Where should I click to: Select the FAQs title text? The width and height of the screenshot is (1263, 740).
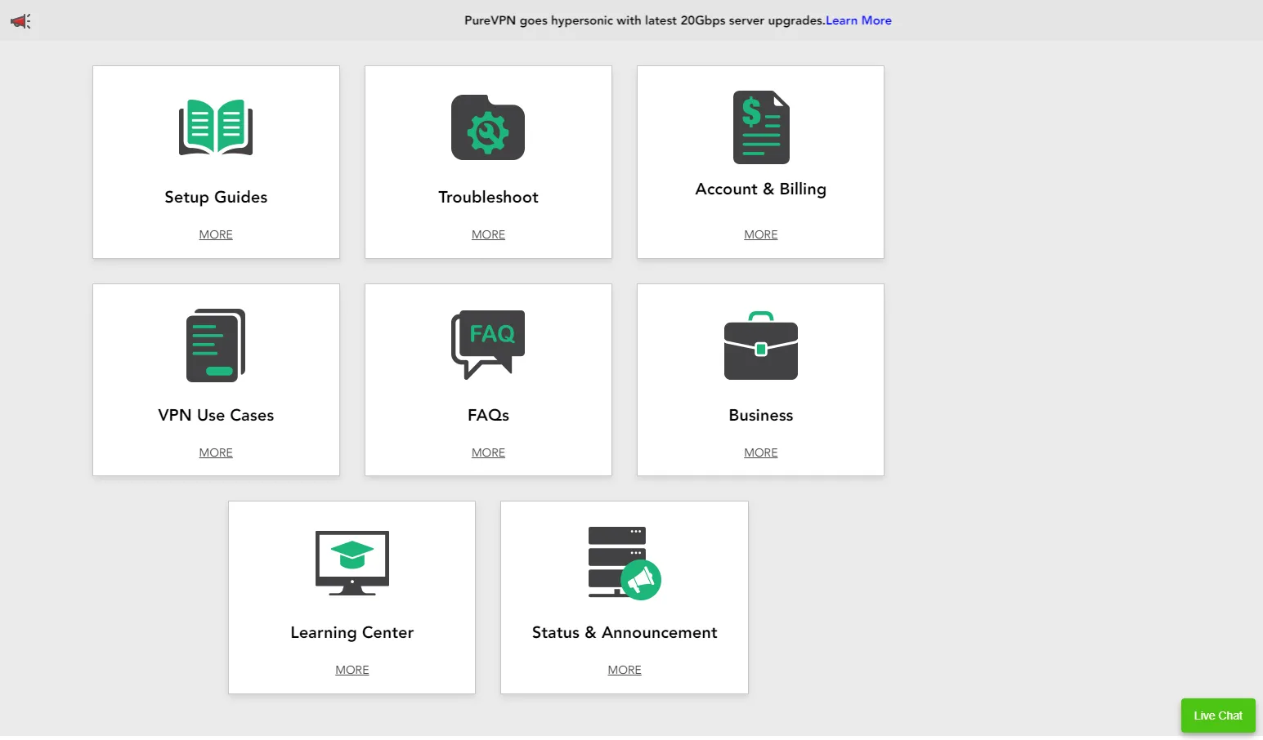pyautogui.click(x=488, y=415)
